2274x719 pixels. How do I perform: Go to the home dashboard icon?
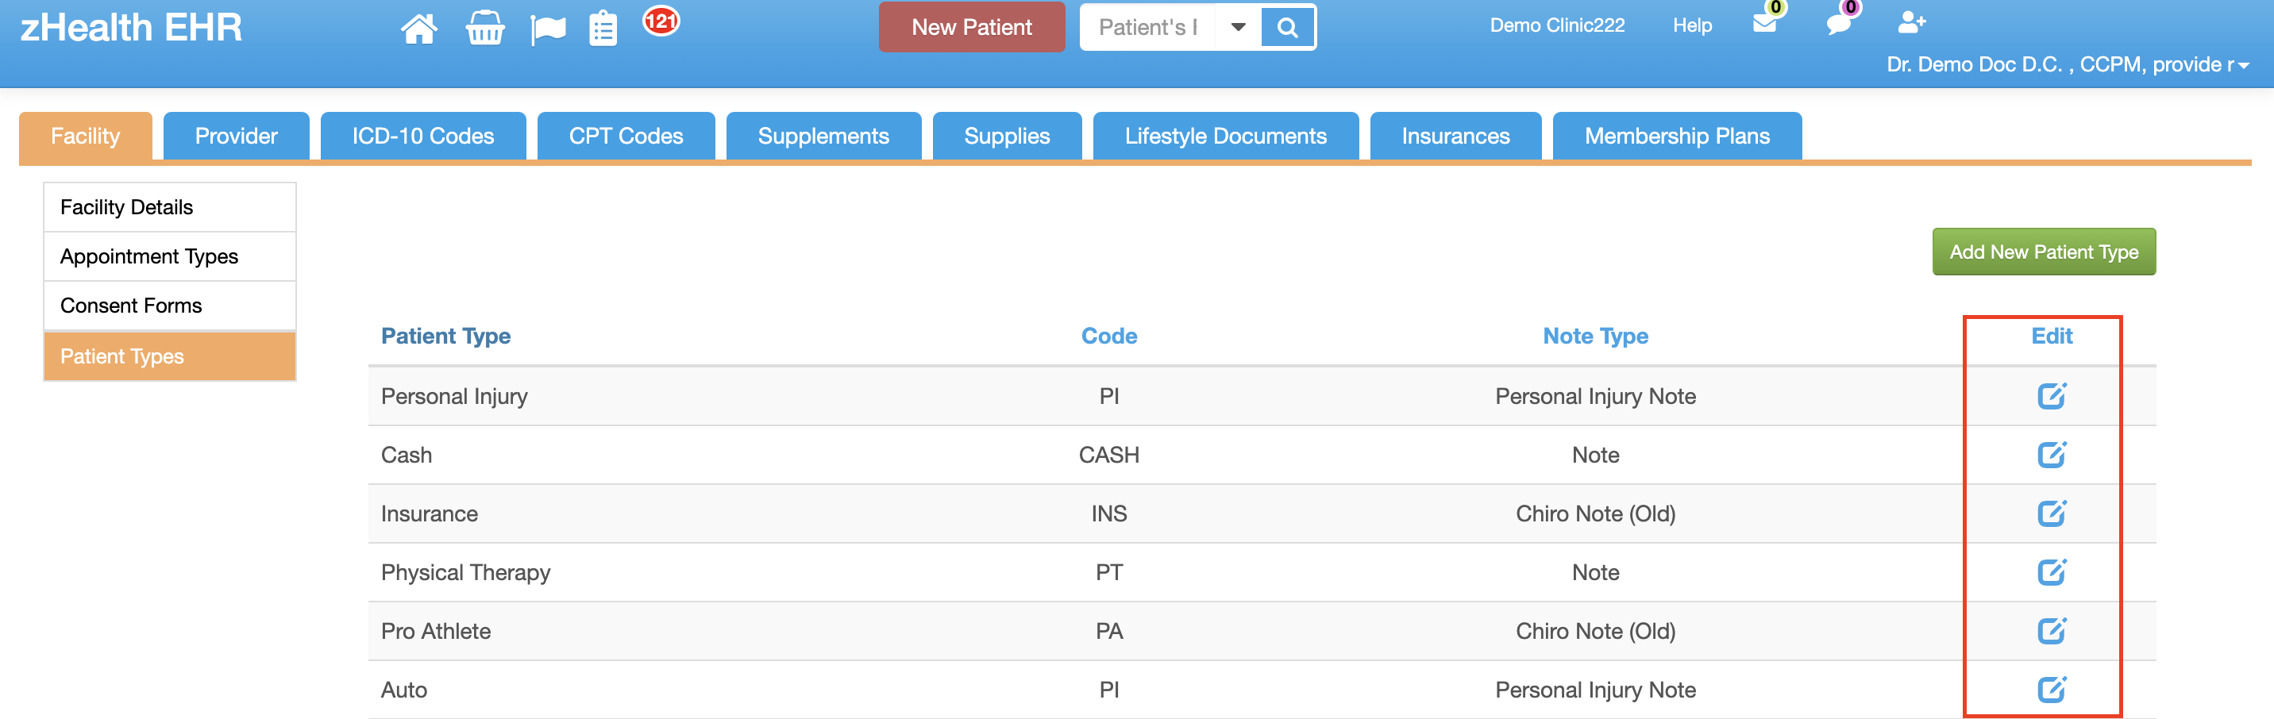pyautogui.click(x=419, y=29)
